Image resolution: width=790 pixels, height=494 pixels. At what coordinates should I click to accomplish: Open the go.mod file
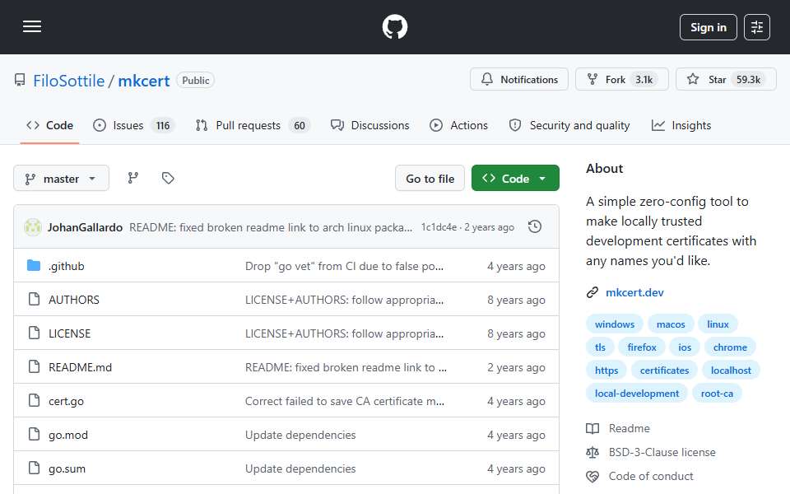click(68, 435)
